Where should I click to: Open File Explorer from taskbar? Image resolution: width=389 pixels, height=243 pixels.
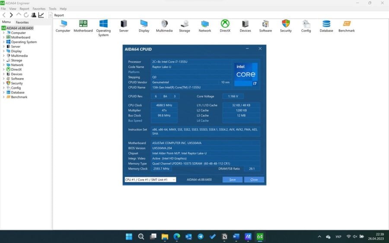pos(165,237)
